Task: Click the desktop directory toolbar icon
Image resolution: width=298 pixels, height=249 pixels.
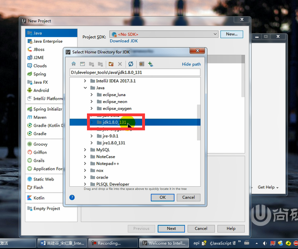Action: pyautogui.click(x=82, y=64)
